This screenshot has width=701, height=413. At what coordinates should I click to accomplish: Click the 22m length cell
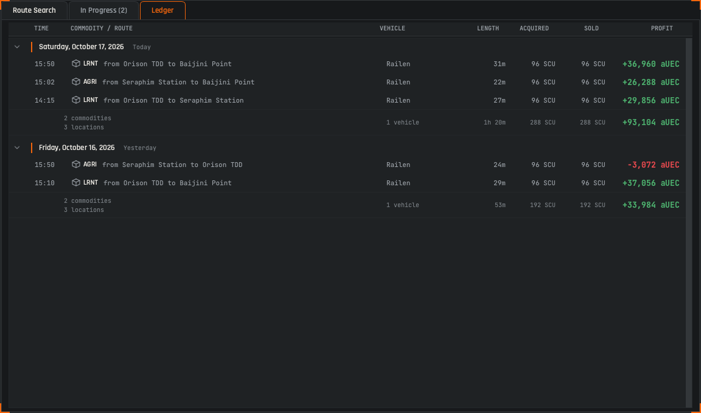[500, 82]
